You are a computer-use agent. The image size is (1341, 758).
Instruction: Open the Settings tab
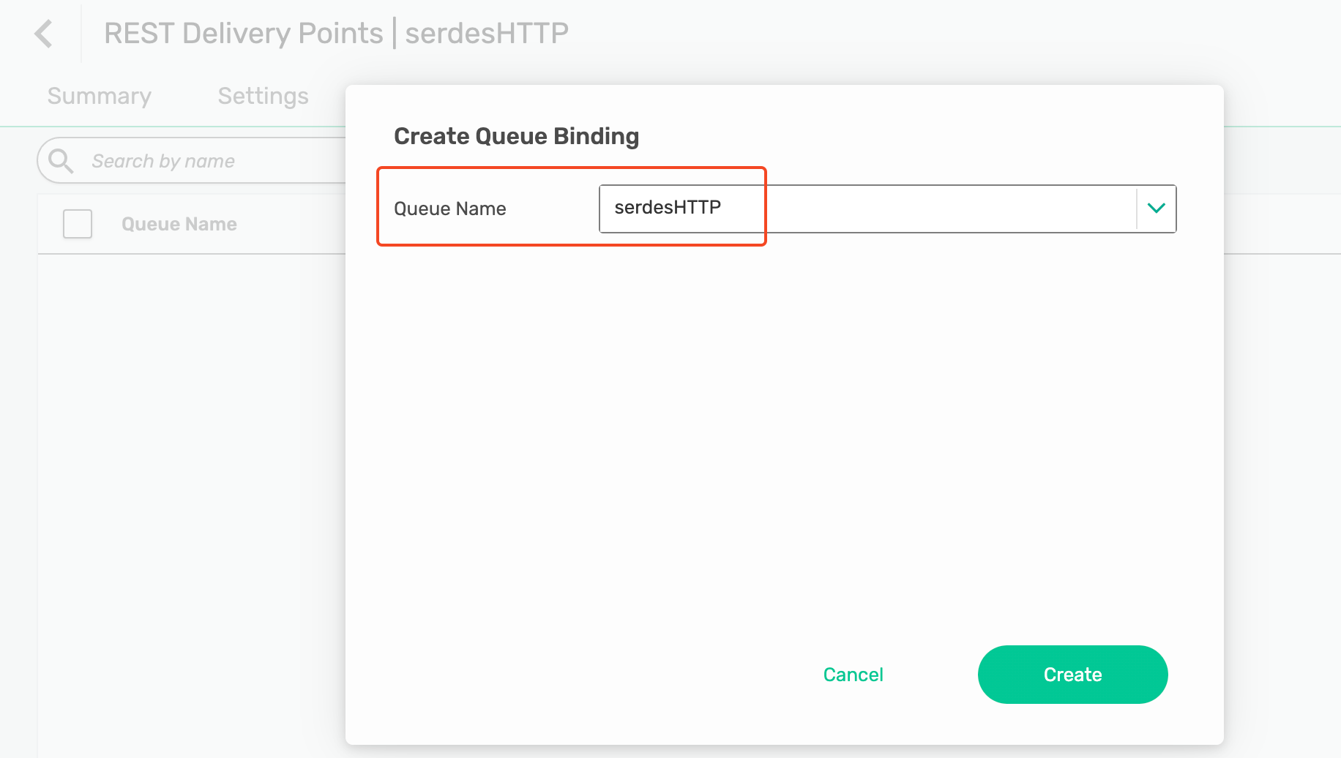pos(262,95)
